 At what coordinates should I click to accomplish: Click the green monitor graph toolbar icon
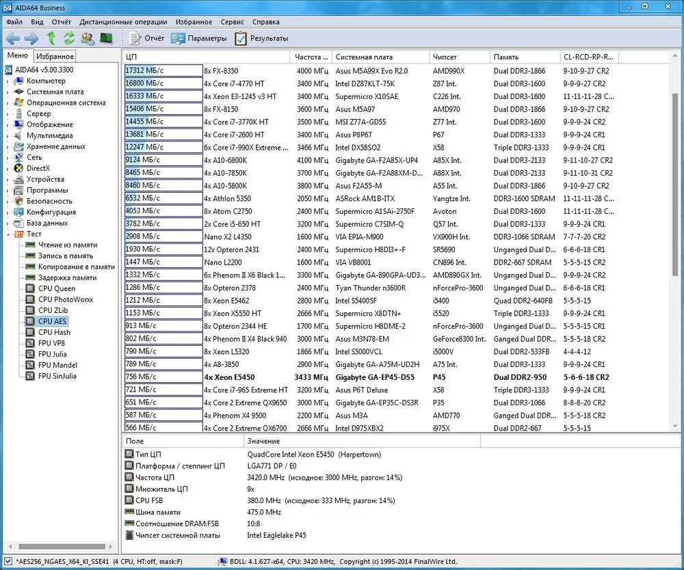click(106, 38)
